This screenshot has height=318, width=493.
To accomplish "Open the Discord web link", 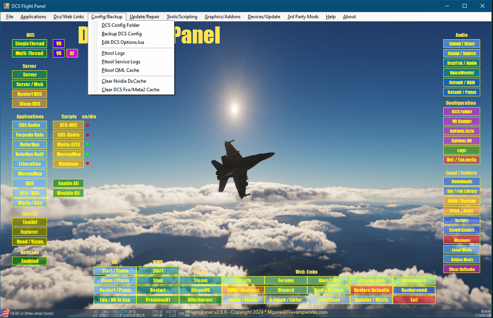I will coord(286,290).
